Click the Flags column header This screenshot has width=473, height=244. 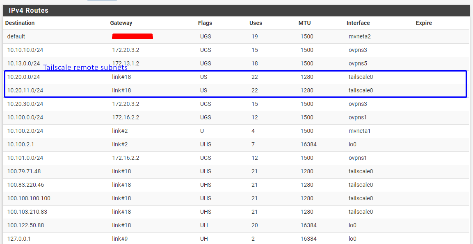[205, 23]
